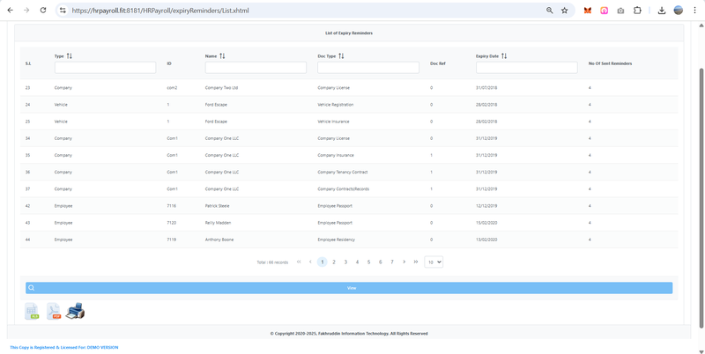The width and height of the screenshot is (705, 354).
Task: Export the list to PDF
Action: coord(54,312)
